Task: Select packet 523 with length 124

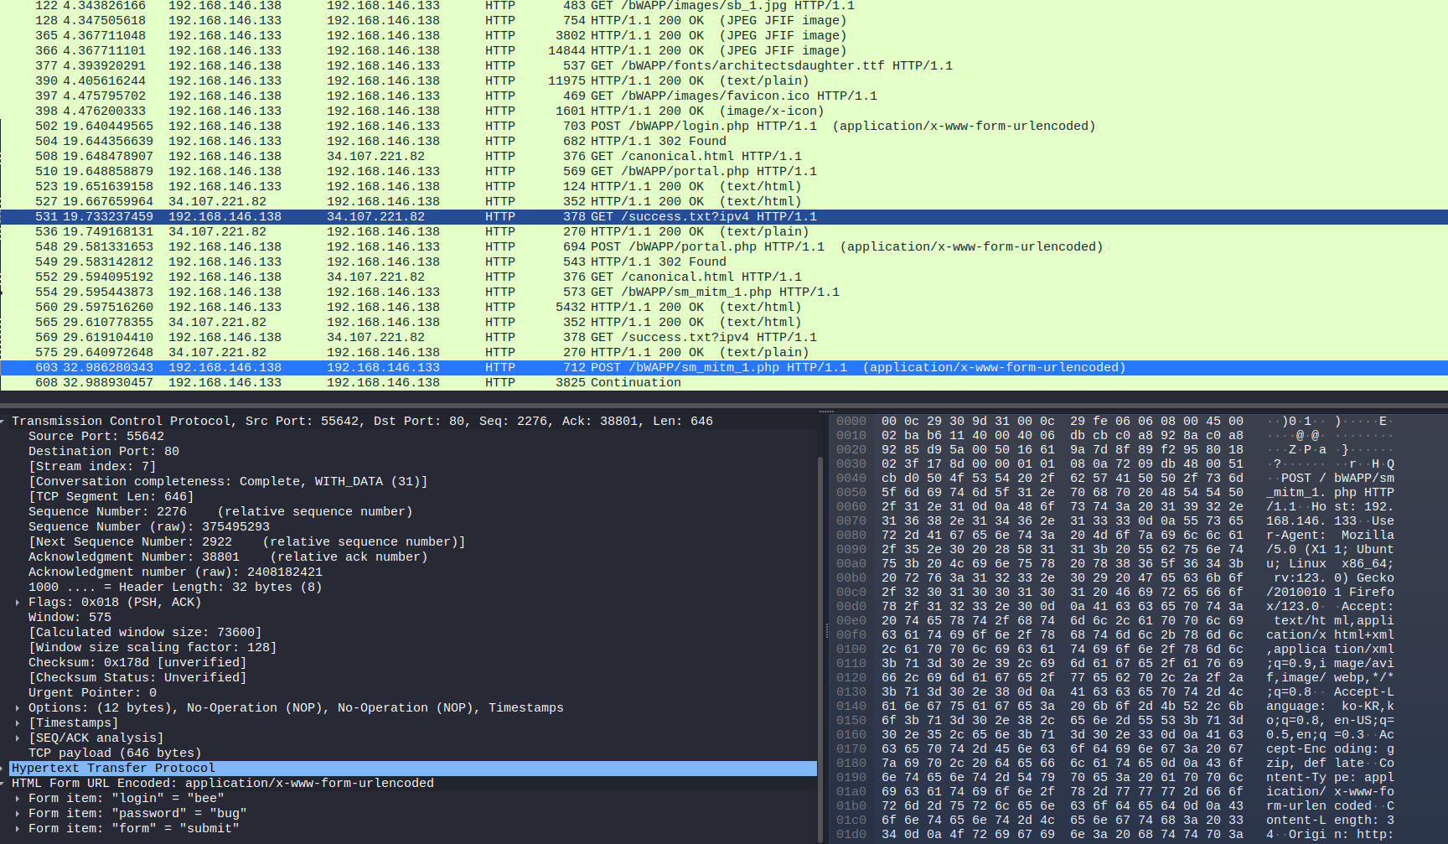Action: click(724, 186)
